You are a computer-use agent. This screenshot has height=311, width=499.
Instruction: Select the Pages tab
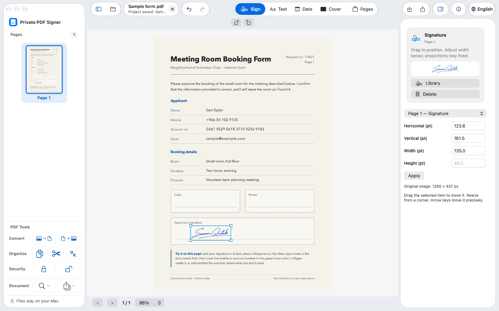coord(363,9)
